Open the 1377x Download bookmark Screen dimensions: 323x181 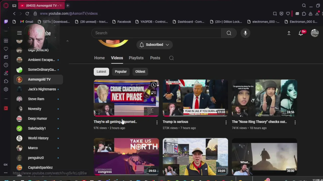click(x=53, y=22)
